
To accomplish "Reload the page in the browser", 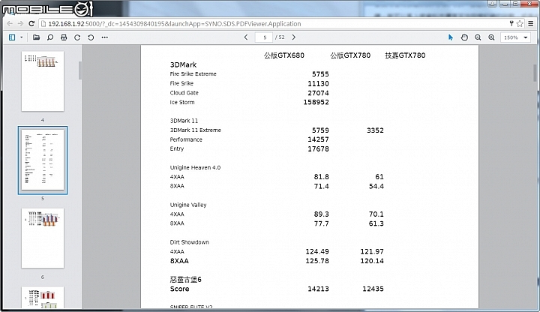I will click(x=31, y=23).
